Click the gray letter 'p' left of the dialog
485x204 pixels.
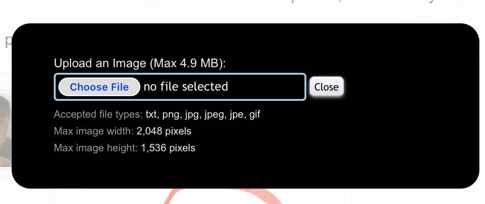pyautogui.click(x=8, y=40)
